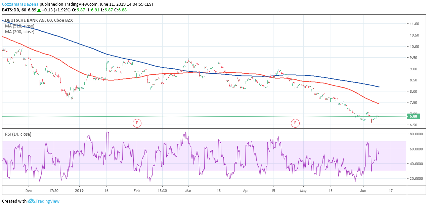428x207 pixels.
Task: Click the 6.88 current price tag
Action: click(x=413, y=117)
